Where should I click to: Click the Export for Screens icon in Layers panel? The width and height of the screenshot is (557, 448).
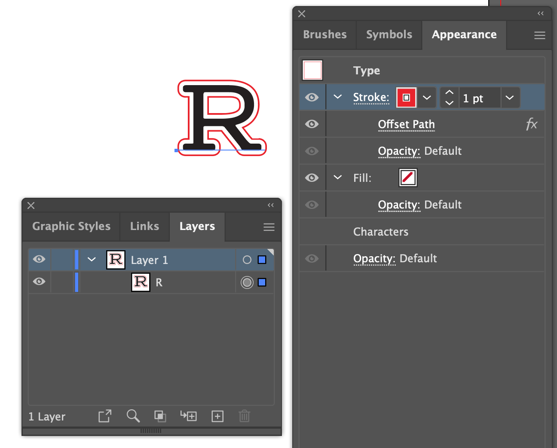click(105, 416)
